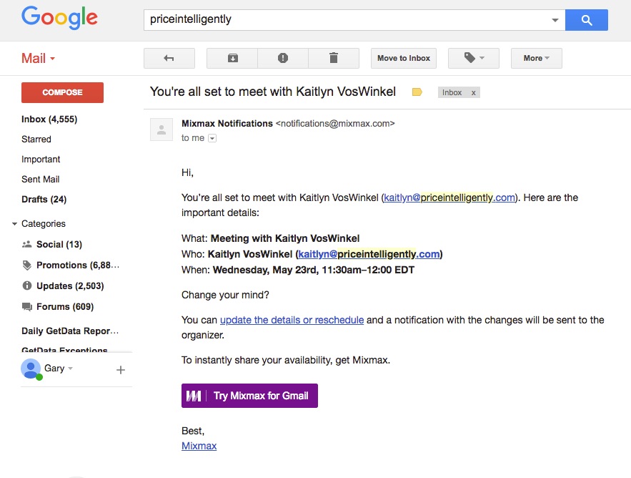Screen dimensions: 631x478
Task: Open the More actions menu
Action: [536, 58]
